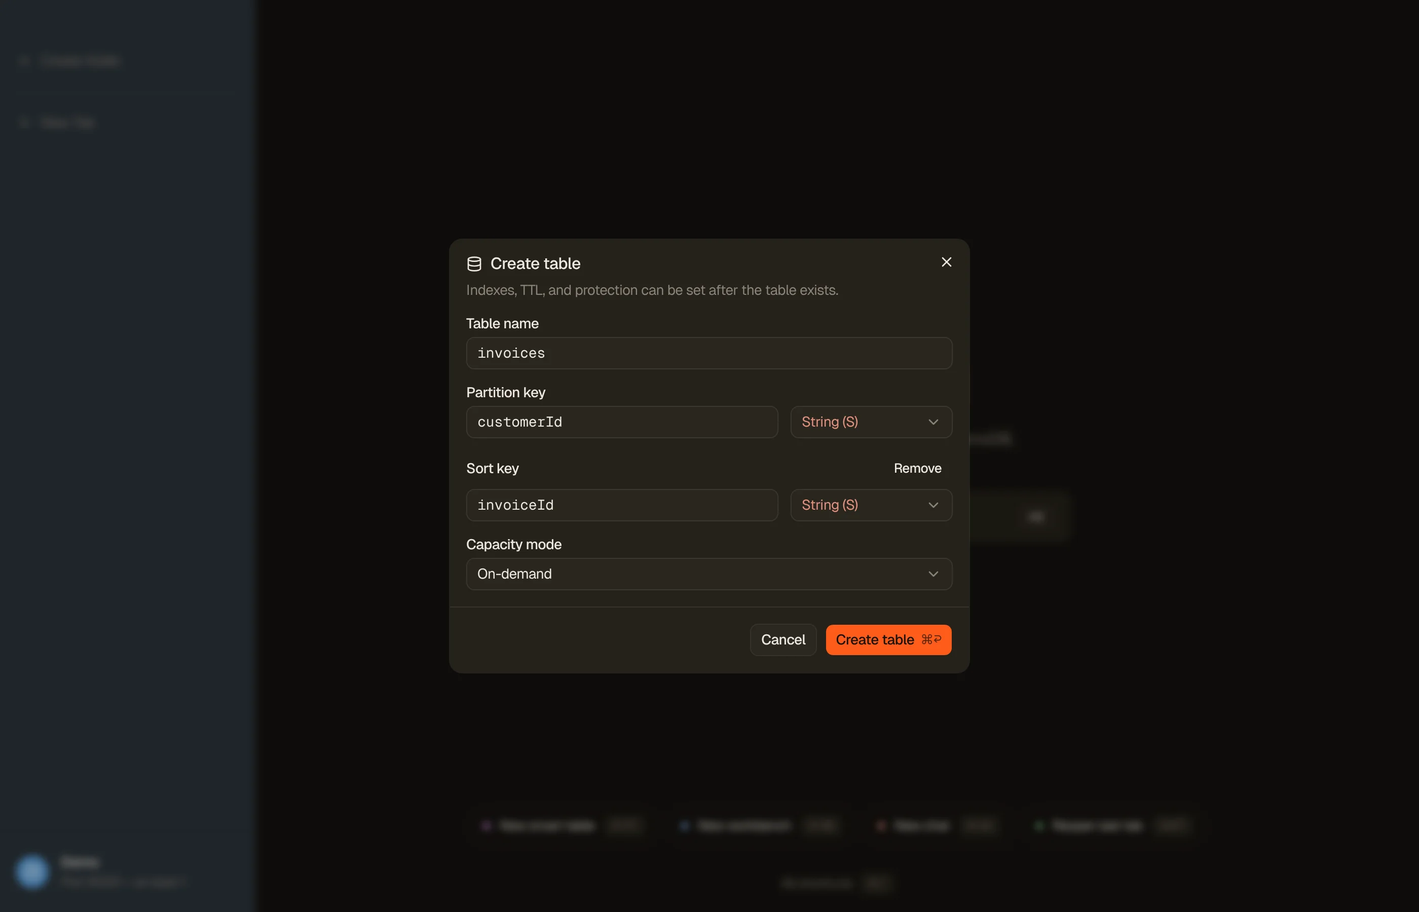Click the user avatar in the sidebar
The image size is (1419, 912).
coord(32,871)
